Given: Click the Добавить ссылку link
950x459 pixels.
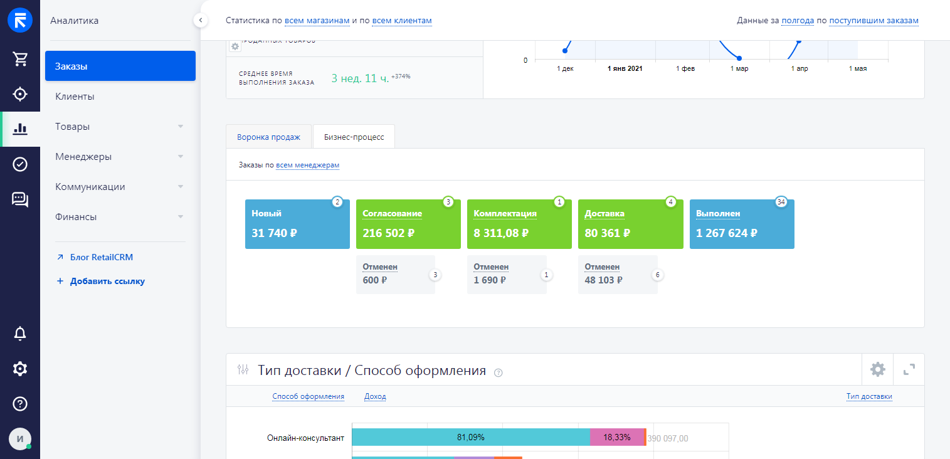Looking at the screenshot, I should coord(107,281).
